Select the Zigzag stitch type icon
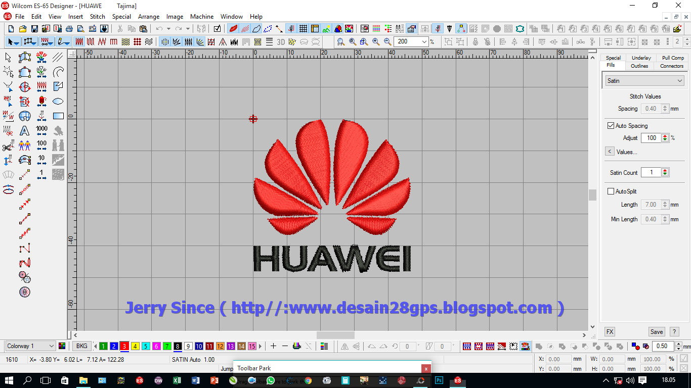Image resolution: width=691 pixels, height=388 pixels. [x=102, y=42]
